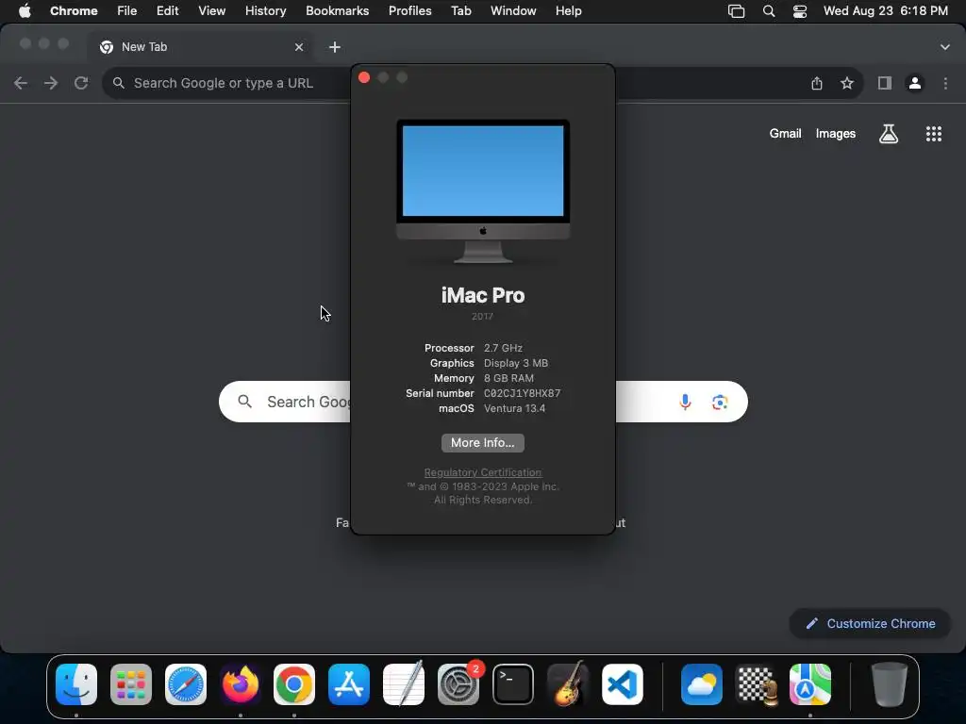Image resolution: width=966 pixels, height=724 pixels.
Task: Open the Edit menu
Action: click(x=167, y=11)
